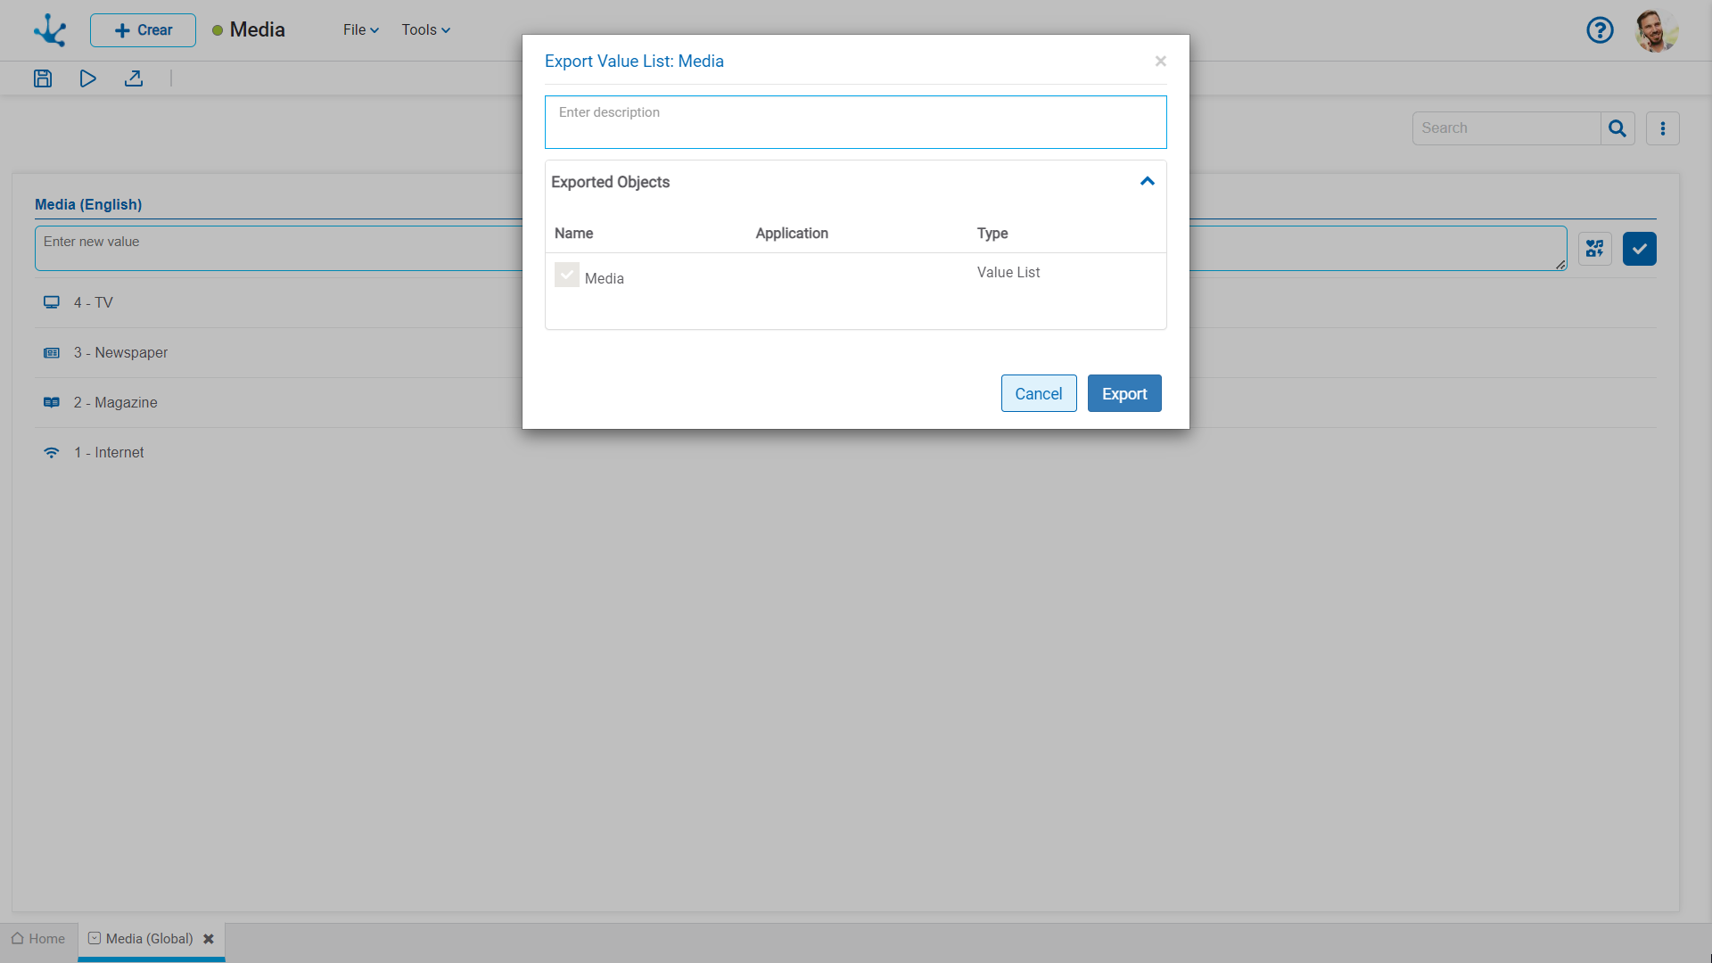Viewport: 1712px width, 963px height.
Task: Click the three-dot more options icon
Action: [1663, 128]
